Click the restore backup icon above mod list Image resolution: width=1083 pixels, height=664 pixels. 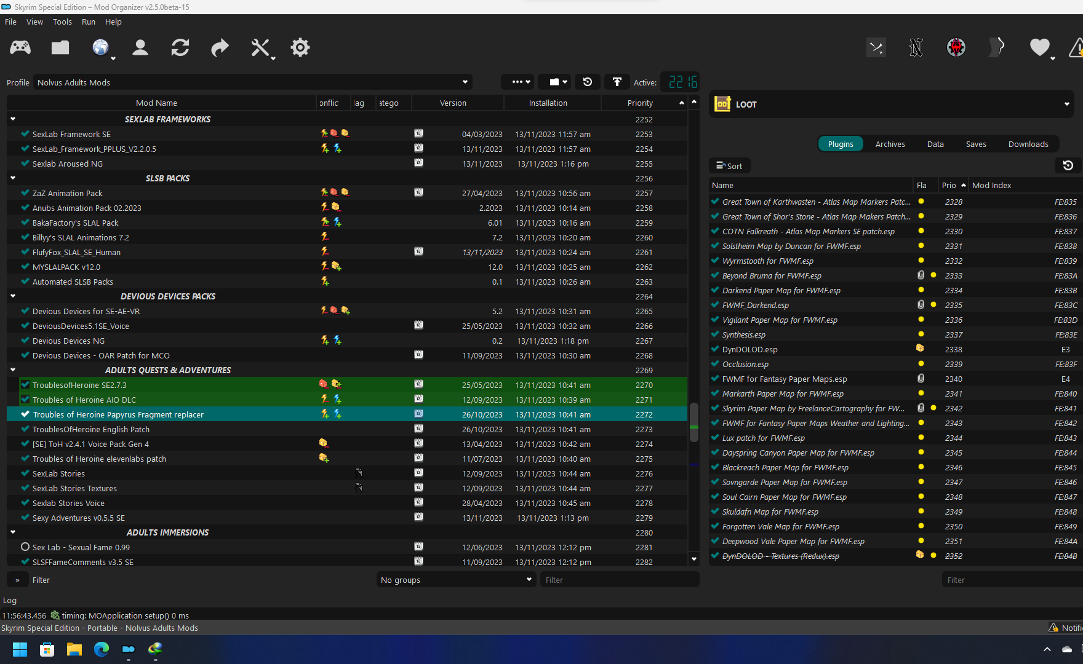click(588, 82)
